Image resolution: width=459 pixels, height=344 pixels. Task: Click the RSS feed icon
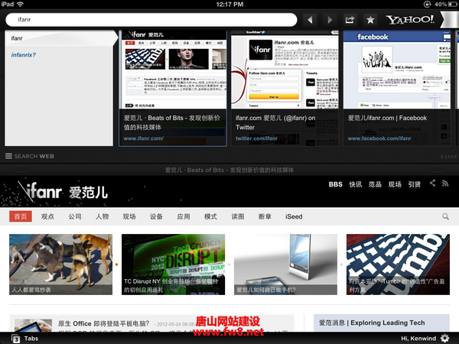pos(445,183)
